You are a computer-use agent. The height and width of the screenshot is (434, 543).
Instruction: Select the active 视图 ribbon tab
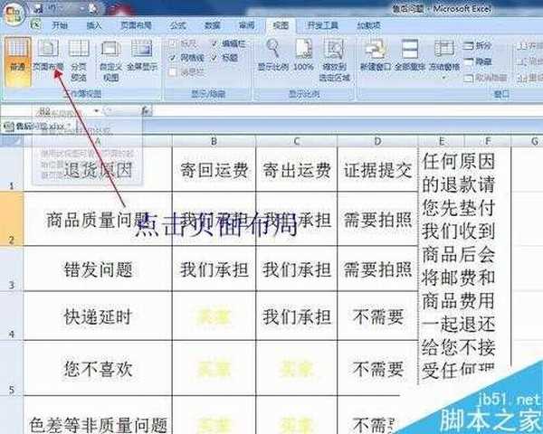(x=281, y=25)
